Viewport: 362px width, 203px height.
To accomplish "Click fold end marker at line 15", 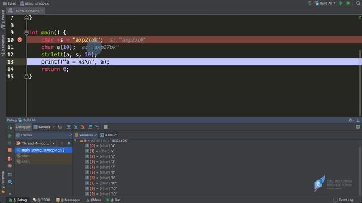I will [27, 77].
